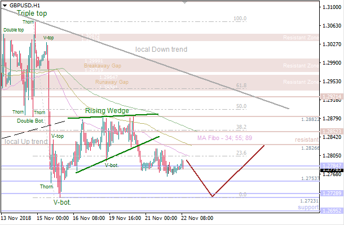Click 22 Nov 08:00 on time axis
The height and width of the screenshot is (225, 344).
coord(197,218)
